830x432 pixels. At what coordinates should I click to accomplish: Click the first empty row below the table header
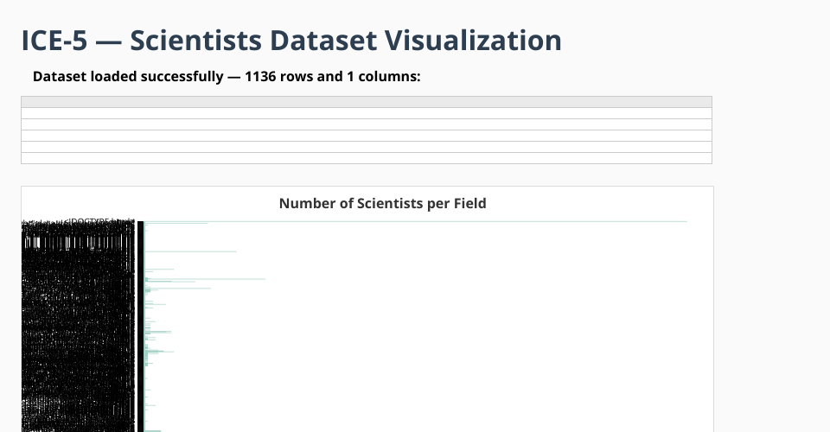(366, 113)
